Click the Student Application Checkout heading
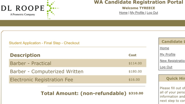The height and width of the screenshot is (104, 185). point(44,43)
